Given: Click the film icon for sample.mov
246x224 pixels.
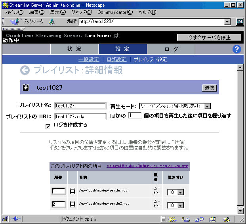Looking at the screenshot, I should [72, 192].
